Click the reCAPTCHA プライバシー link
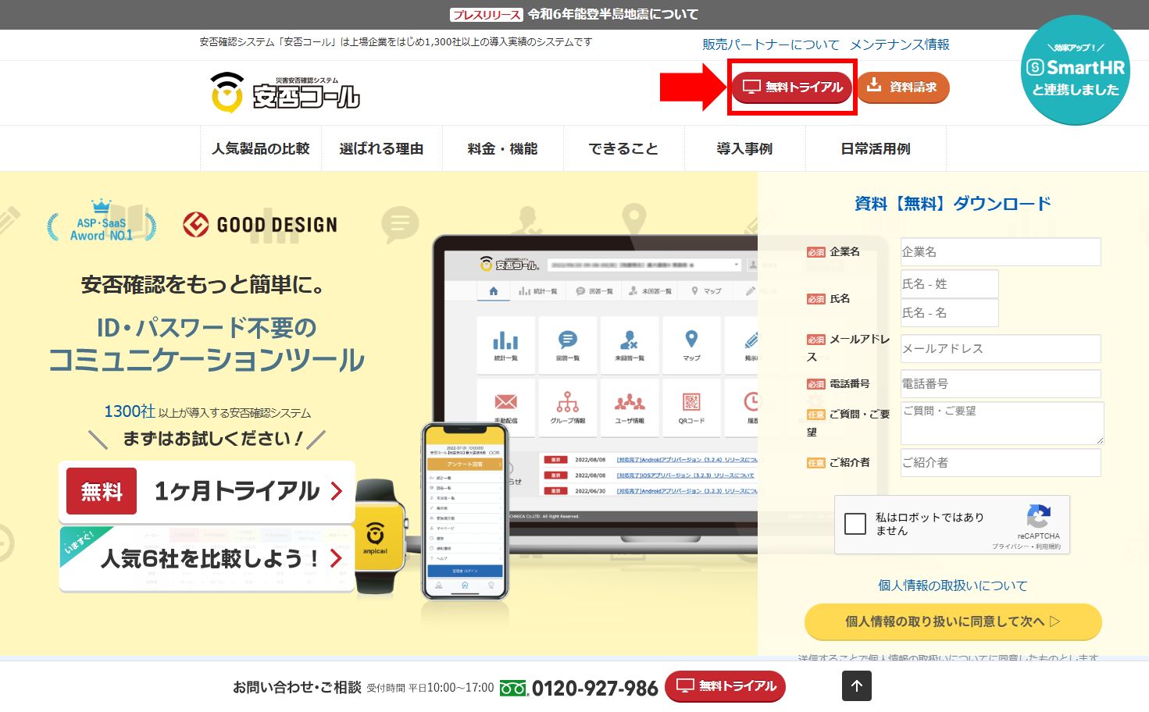 point(1010,546)
